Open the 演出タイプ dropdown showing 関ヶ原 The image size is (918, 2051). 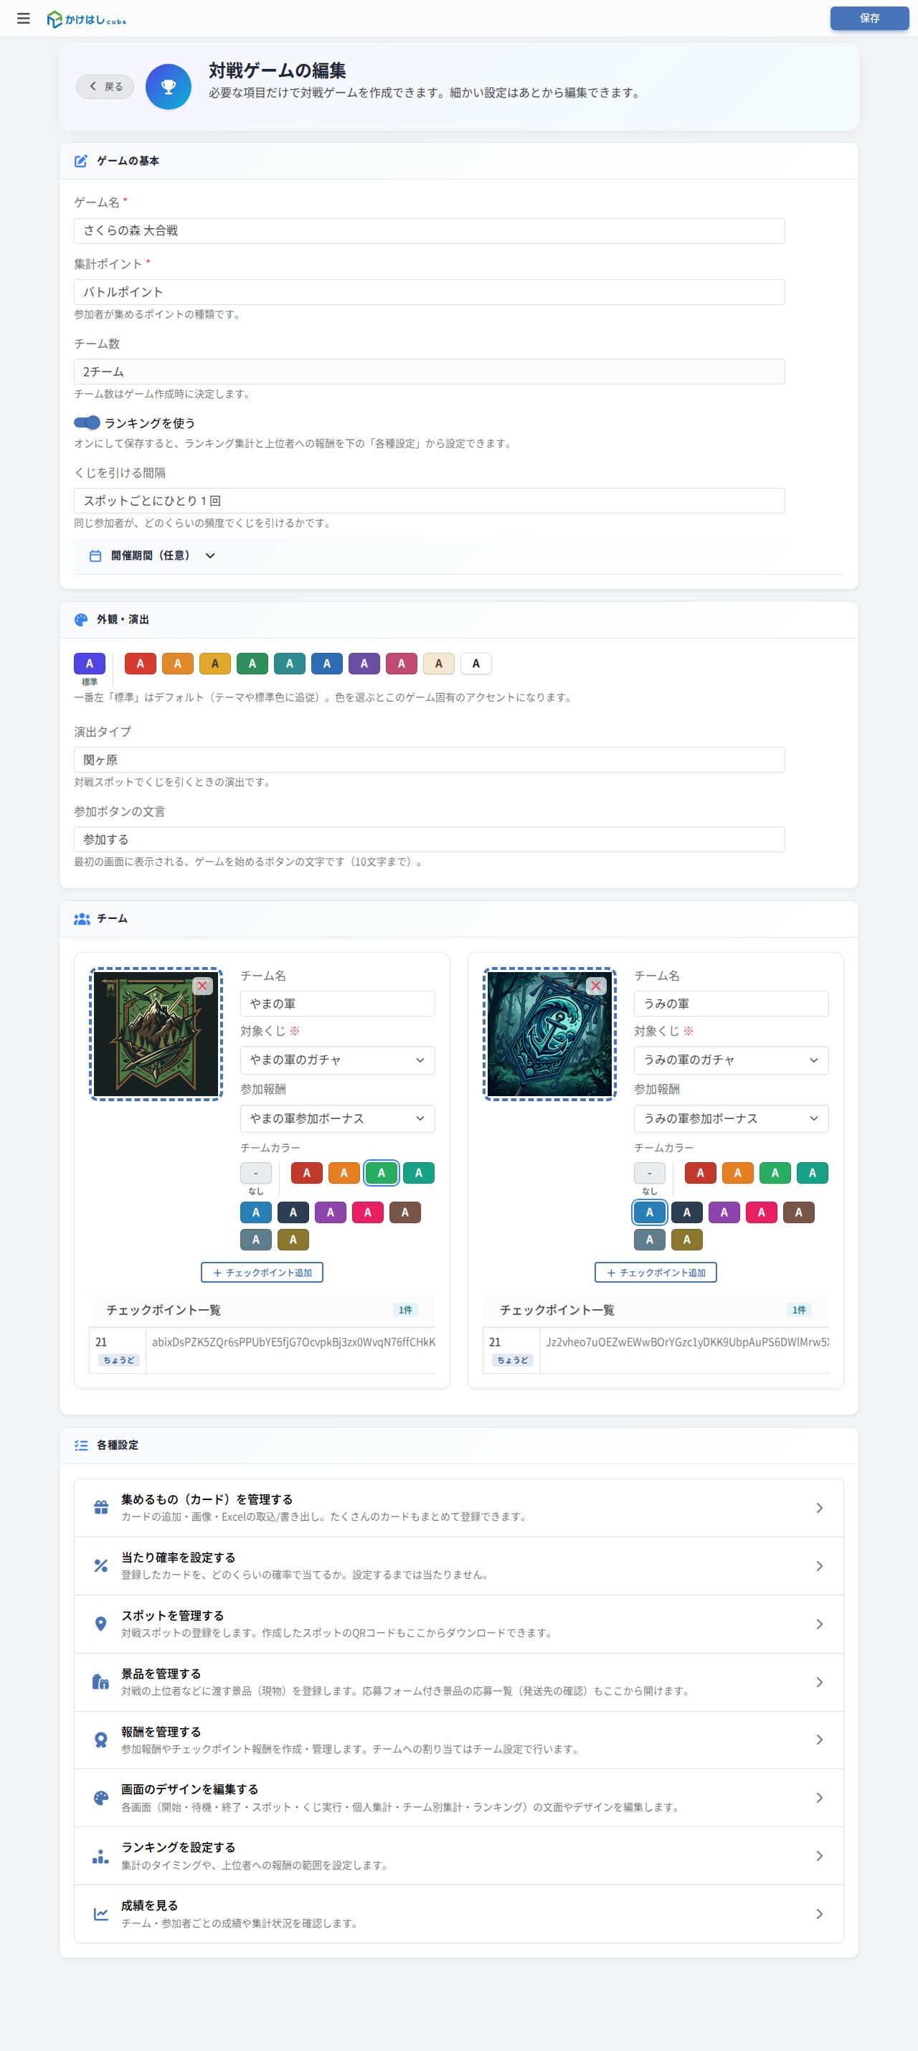(429, 760)
